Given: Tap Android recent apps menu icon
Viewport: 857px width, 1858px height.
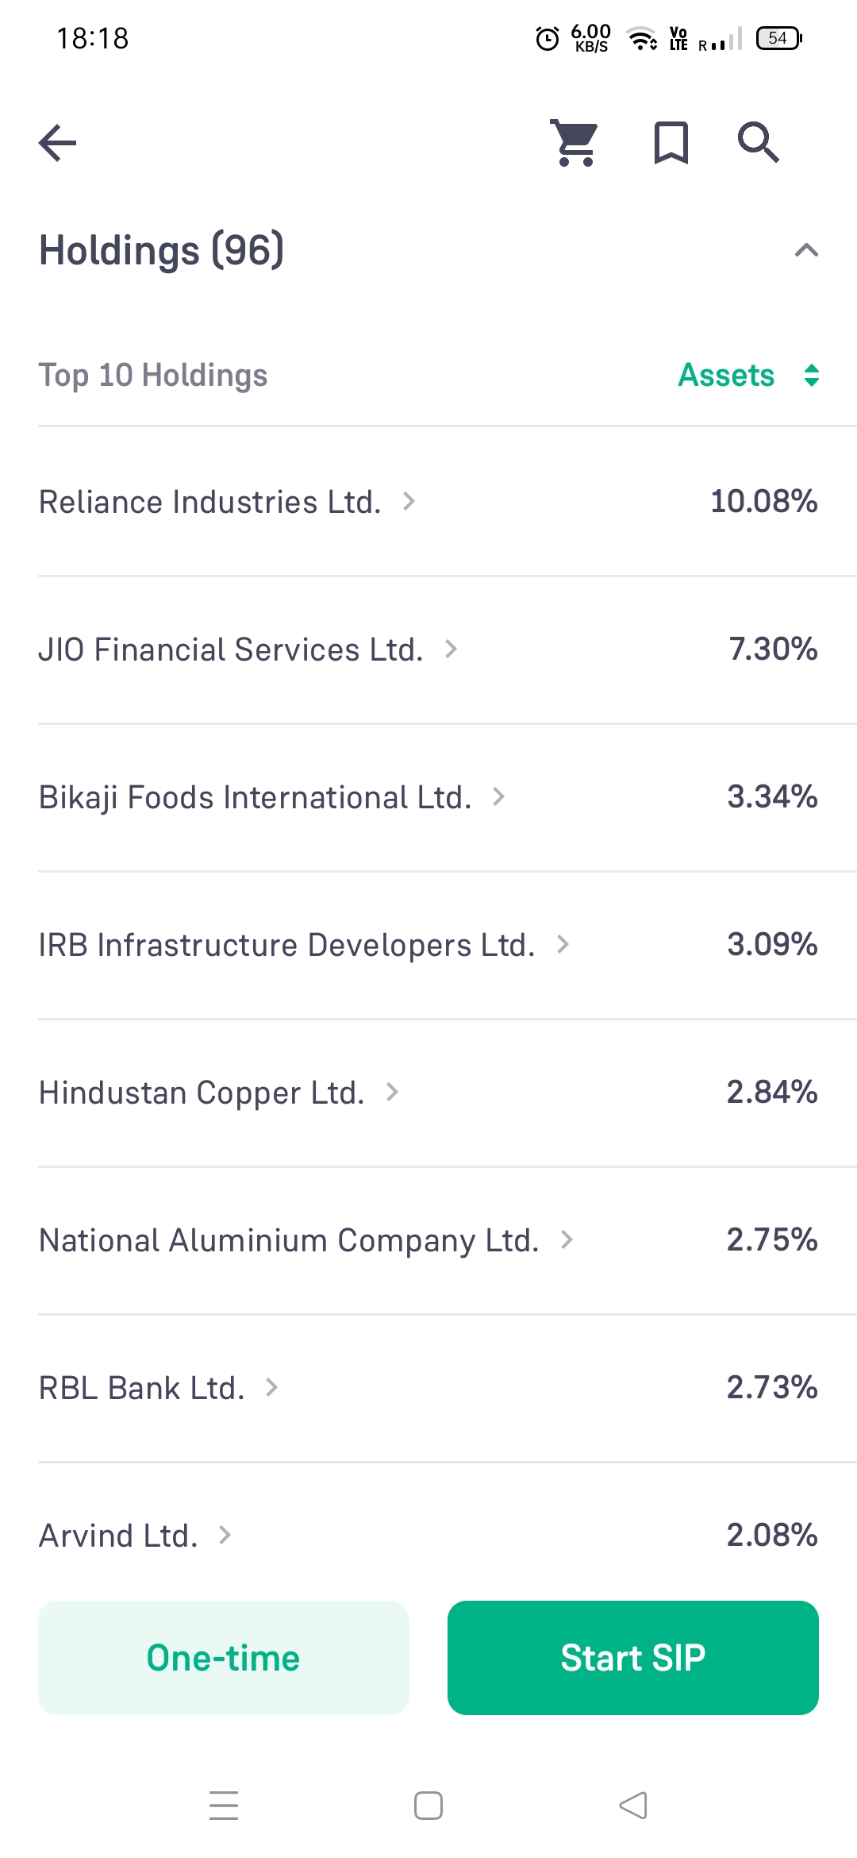Looking at the screenshot, I should coord(224,1806).
